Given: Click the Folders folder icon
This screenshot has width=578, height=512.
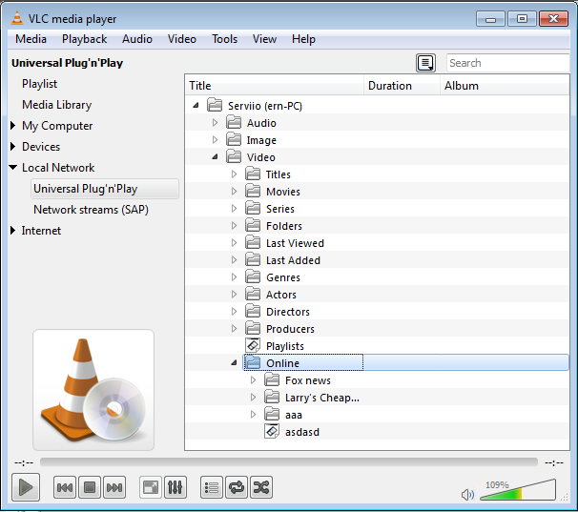Looking at the screenshot, I should [x=253, y=226].
